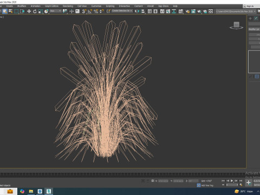260x195 pixels.
Task: Click Use Pivot Point Center icon
Action: [x=65, y=11]
